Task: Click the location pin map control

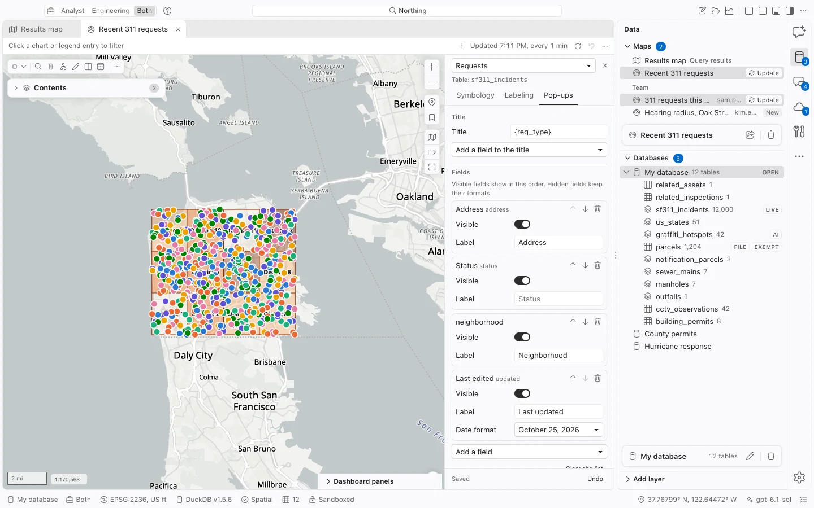Action: (x=432, y=102)
